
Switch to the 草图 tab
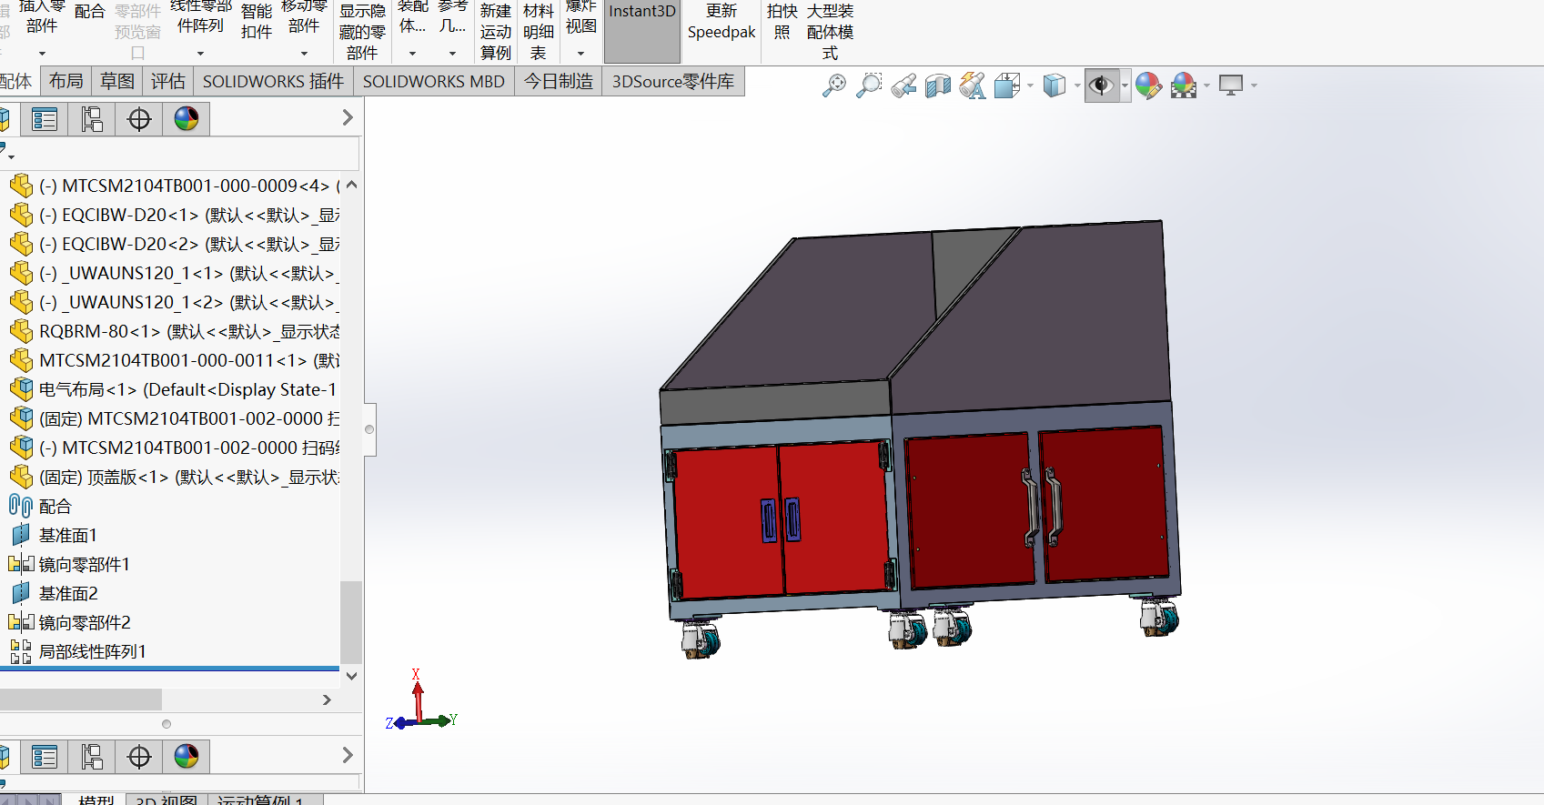[x=116, y=82]
